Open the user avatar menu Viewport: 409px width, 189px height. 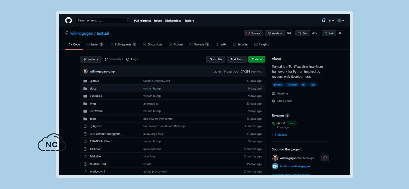point(340,21)
